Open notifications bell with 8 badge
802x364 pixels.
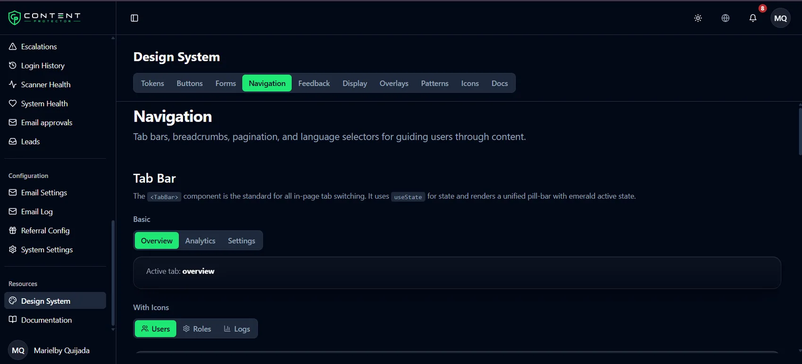(x=753, y=18)
